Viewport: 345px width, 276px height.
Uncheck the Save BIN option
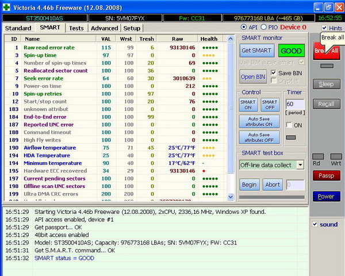click(274, 73)
